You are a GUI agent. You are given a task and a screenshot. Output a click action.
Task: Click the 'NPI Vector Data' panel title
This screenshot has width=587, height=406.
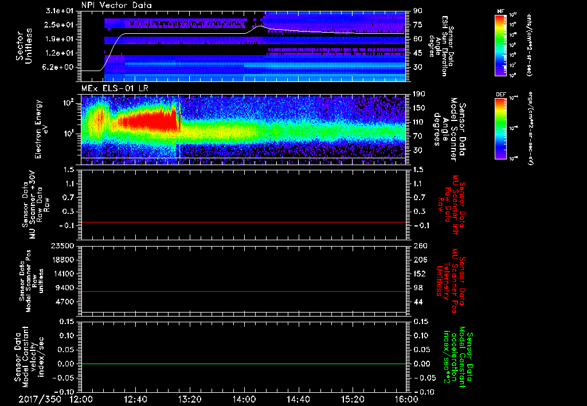(116, 5)
